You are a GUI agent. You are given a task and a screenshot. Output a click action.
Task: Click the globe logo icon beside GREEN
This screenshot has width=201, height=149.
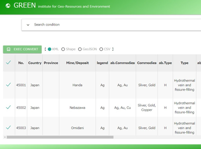point(8,6)
